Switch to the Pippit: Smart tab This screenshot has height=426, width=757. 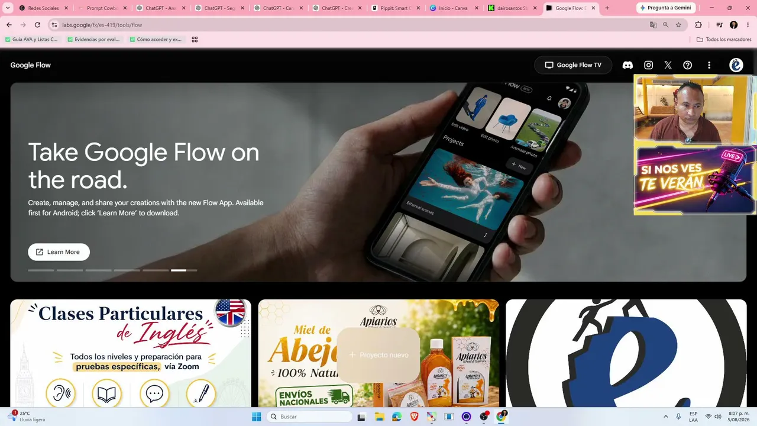[x=395, y=8]
